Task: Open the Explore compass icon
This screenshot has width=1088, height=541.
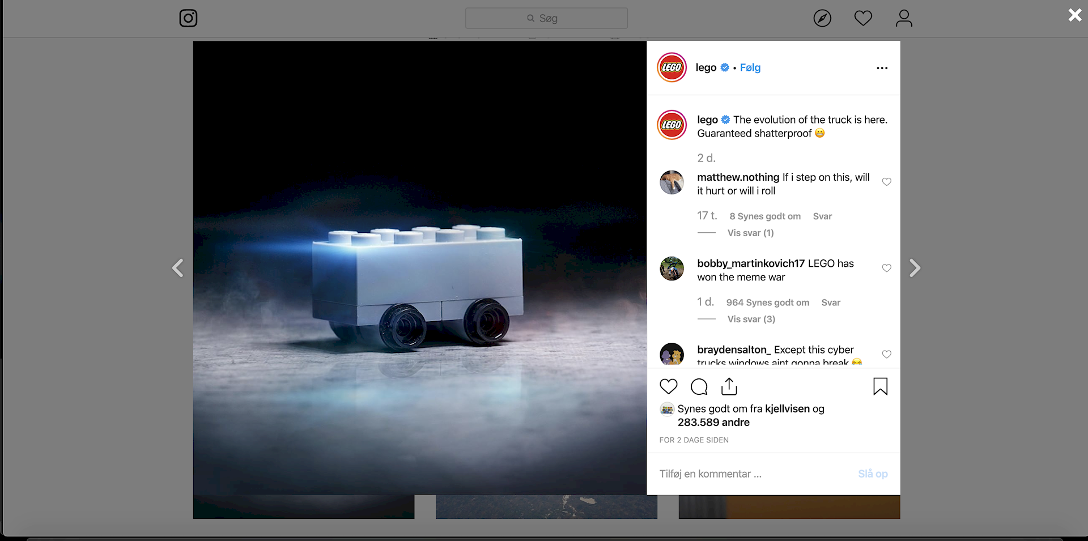Action: 822,18
